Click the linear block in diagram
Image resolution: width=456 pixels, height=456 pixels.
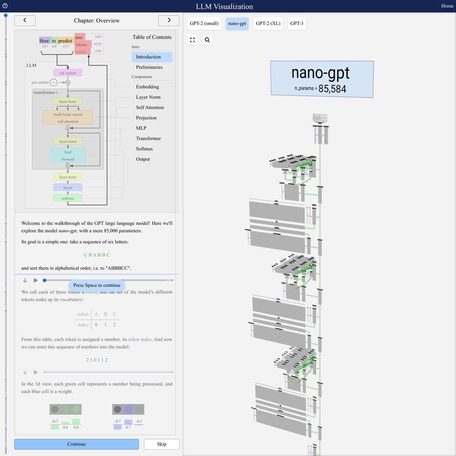[x=68, y=187]
